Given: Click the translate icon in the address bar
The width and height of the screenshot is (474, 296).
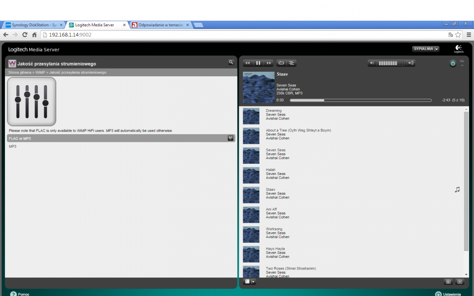Looking at the screenshot, I should pyautogui.click(x=450, y=35).
